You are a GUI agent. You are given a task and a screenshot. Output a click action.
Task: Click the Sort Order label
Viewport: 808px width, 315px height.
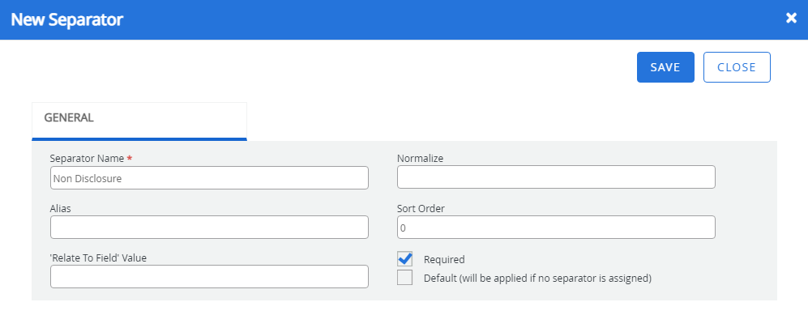(x=421, y=208)
